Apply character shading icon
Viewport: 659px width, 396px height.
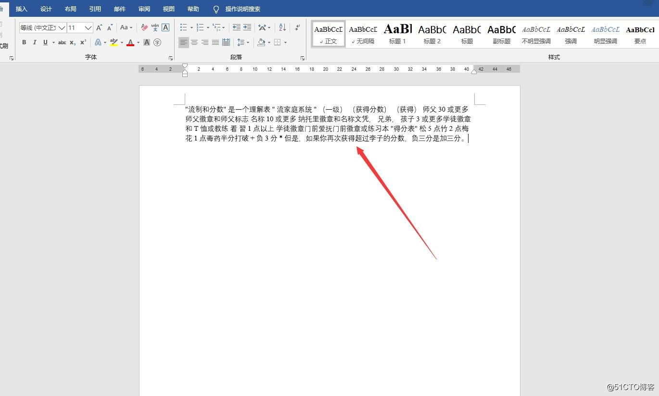coord(147,42)
